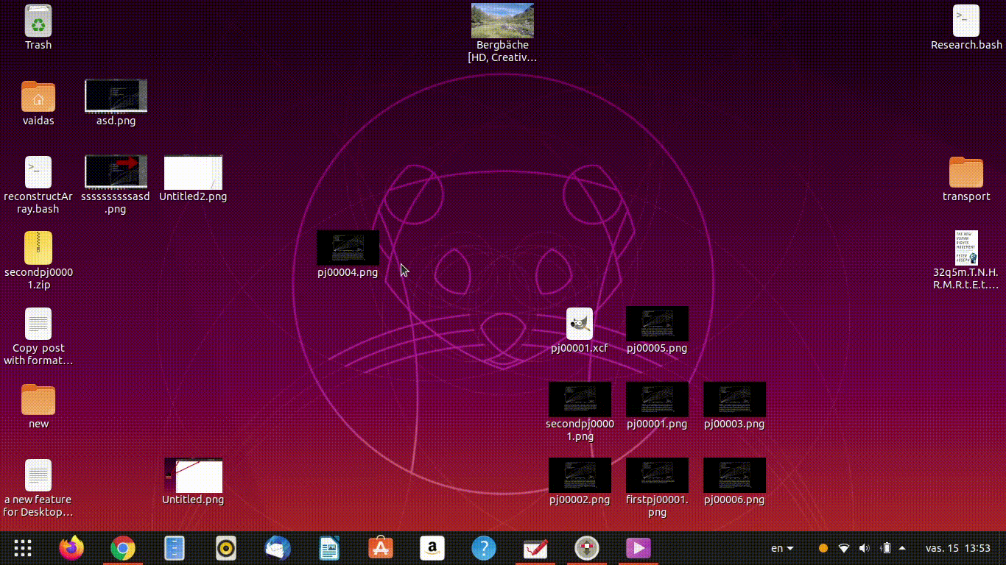Click the round gray app icon in the taskbar

pos(587,548)
